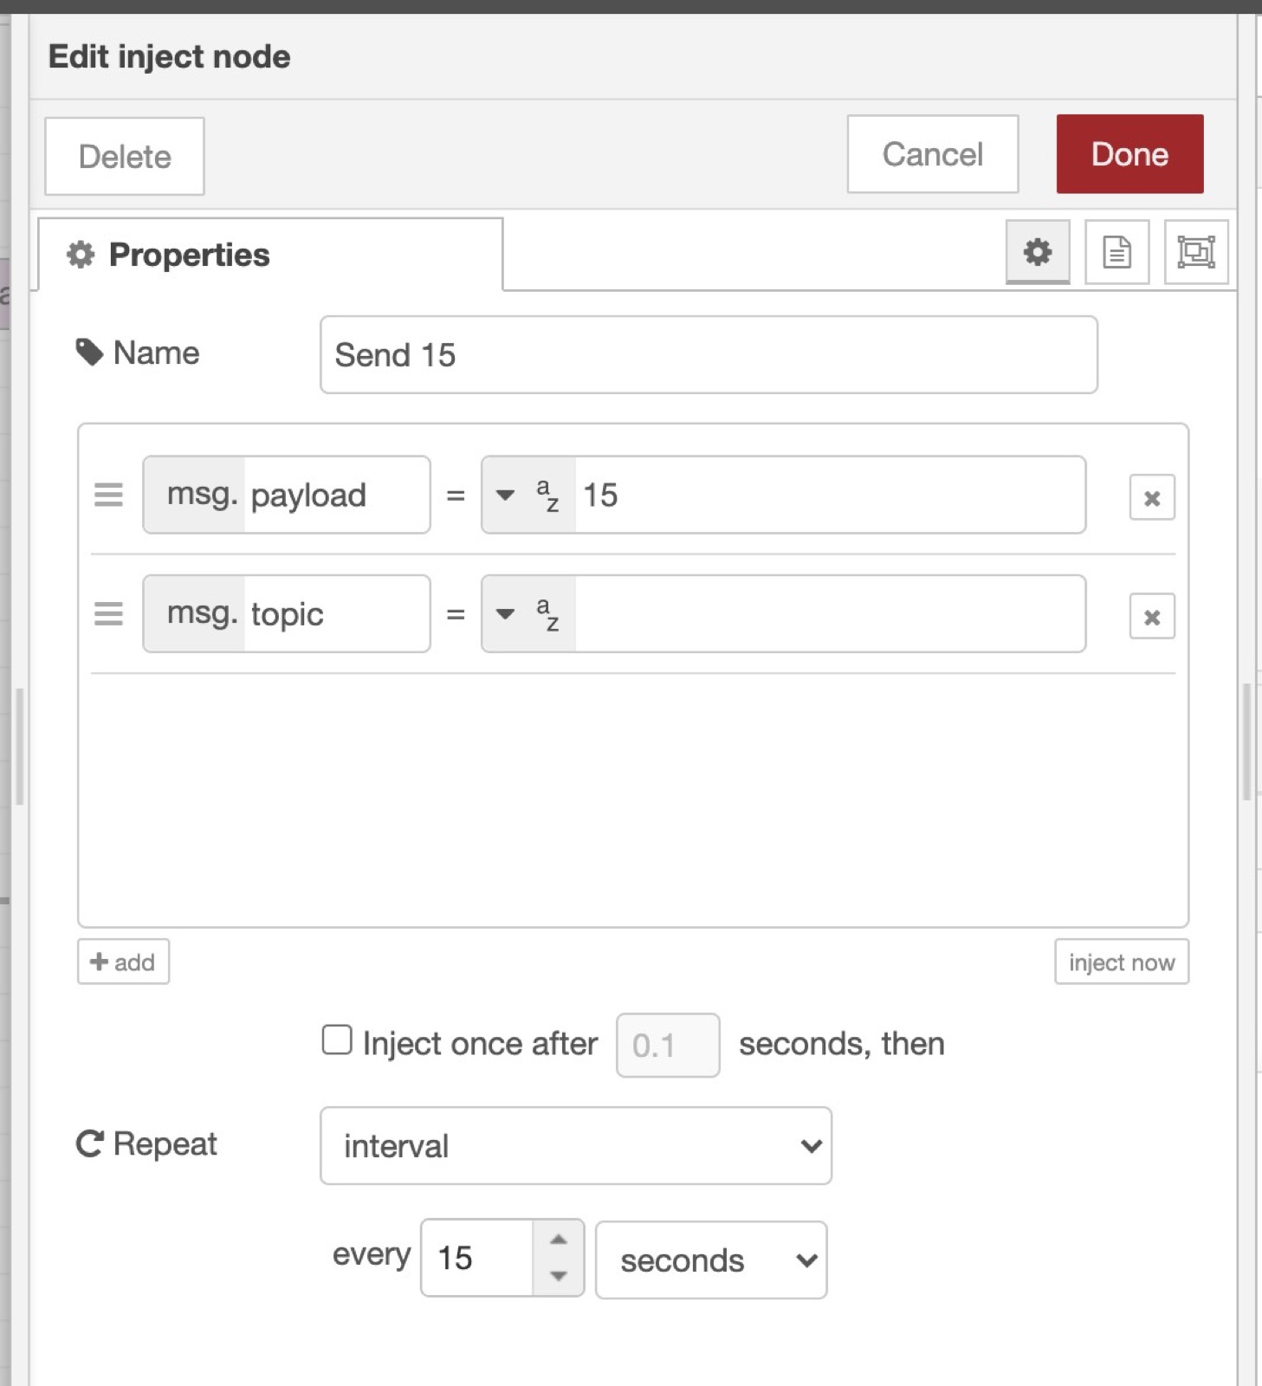The height and width of the screenshot is (1386, 1262).
Task: Remove the msg.topic property row
Action: coord(1151,617)
